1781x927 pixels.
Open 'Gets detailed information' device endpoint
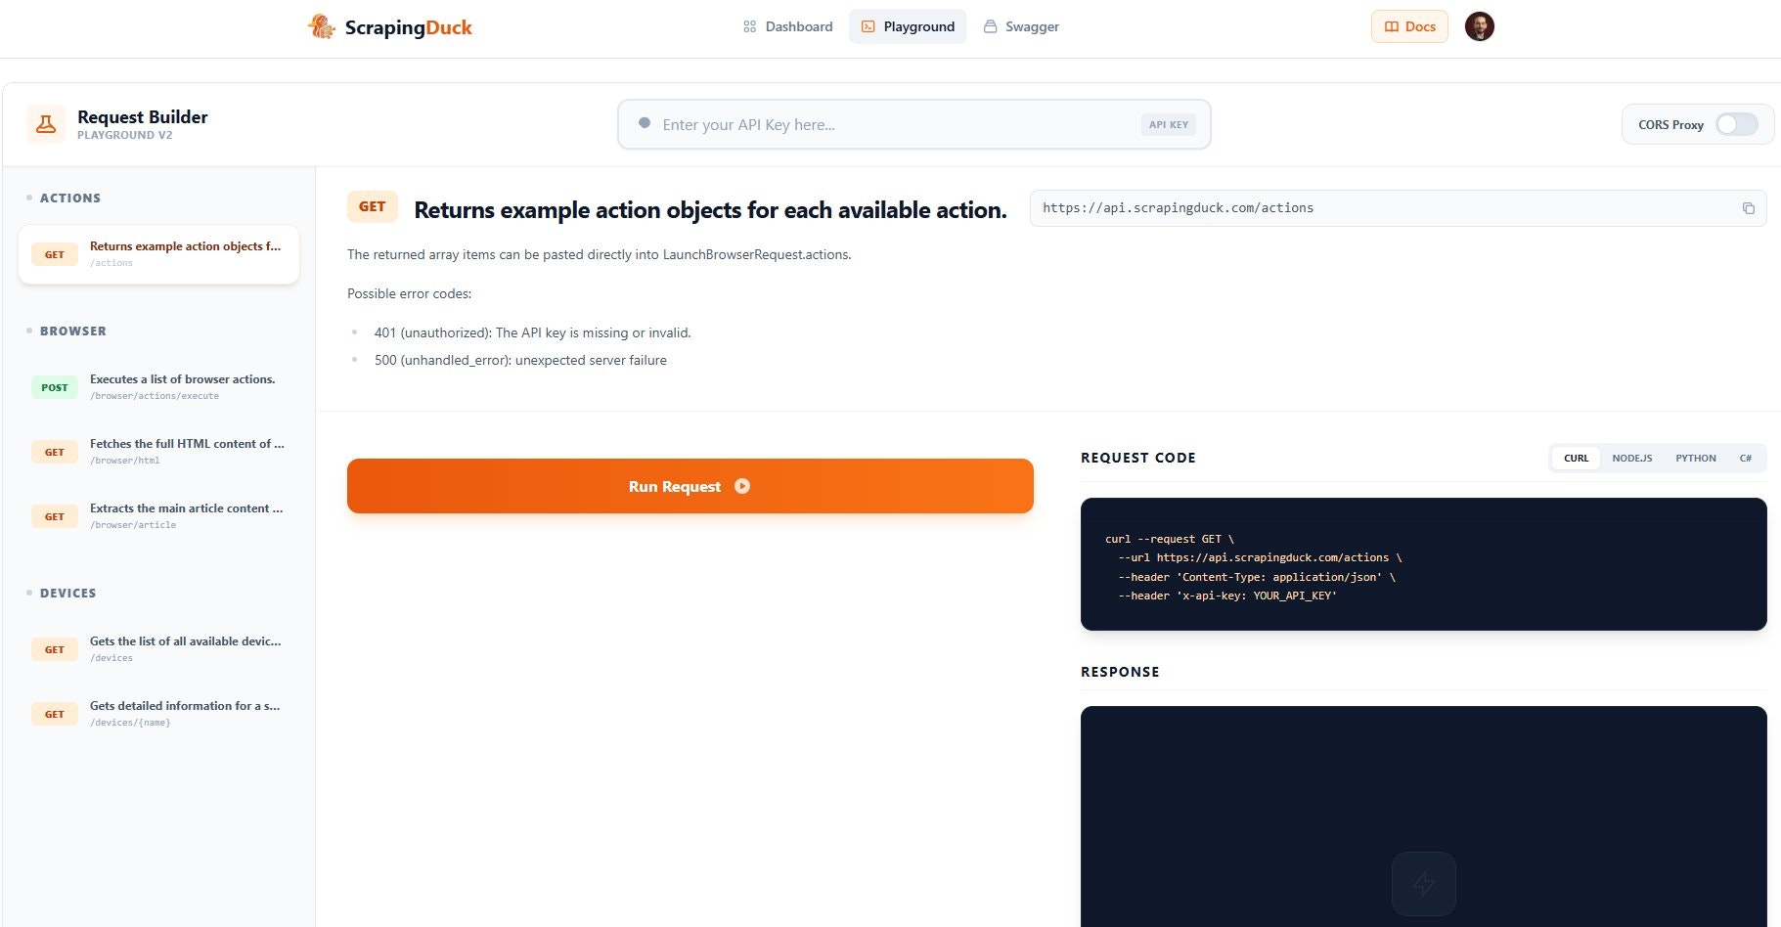point(158,714)
